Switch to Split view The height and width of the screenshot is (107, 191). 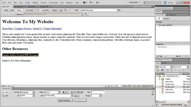(x=12, y=10)
